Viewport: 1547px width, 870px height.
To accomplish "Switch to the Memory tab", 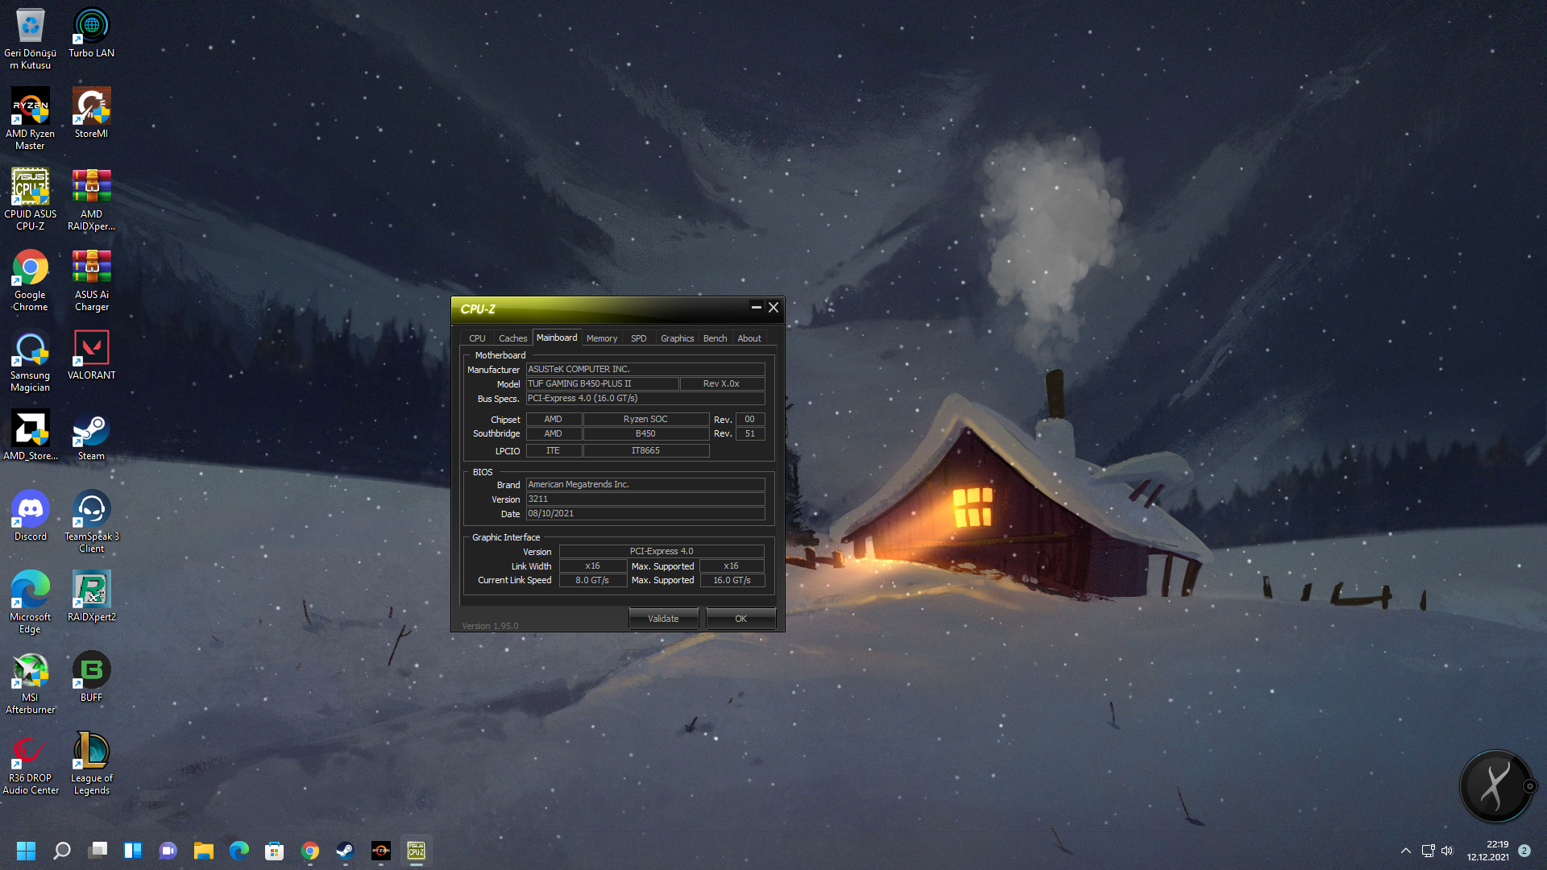I will [x=602, y=338].
